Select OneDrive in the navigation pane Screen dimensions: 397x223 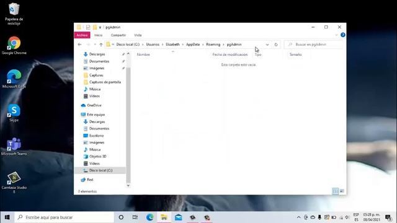[x=91, y=105]
